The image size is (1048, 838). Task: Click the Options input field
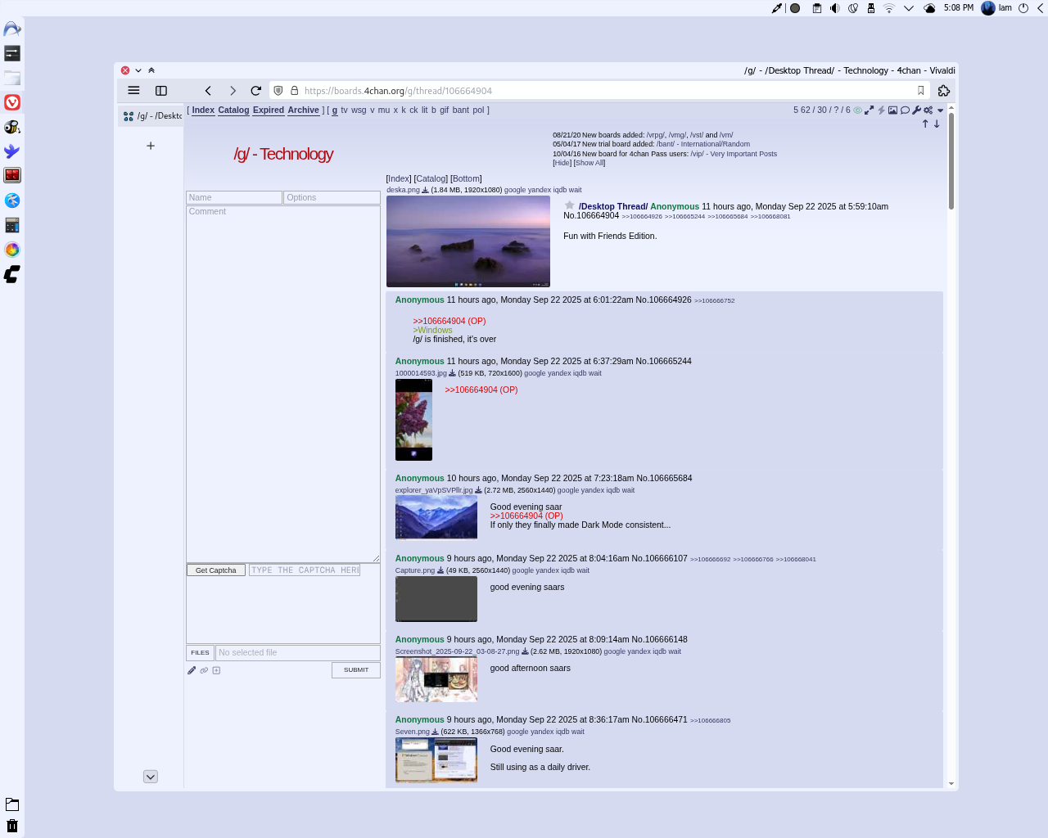coord(332,197)
